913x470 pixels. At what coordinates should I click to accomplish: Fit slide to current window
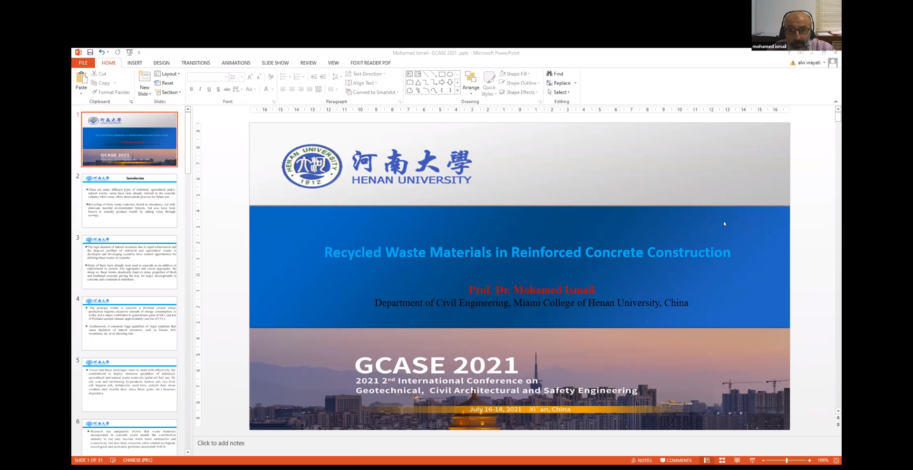[836, 460]
